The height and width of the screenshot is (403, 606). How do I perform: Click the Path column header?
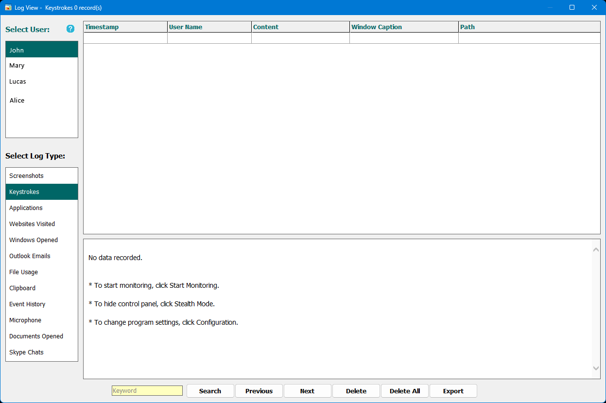529,27
